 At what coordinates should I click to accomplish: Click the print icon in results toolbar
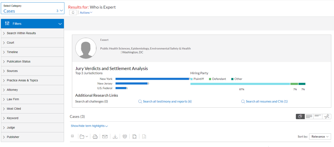[x=95, y=137]
